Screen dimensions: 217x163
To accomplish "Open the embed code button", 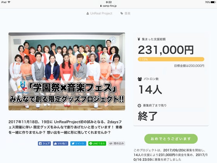I will click(117, 144).
